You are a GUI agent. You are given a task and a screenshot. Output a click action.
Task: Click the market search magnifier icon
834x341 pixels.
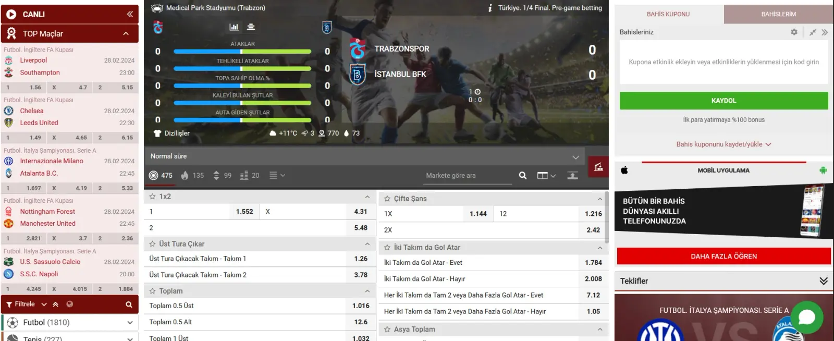click(523, 176)
